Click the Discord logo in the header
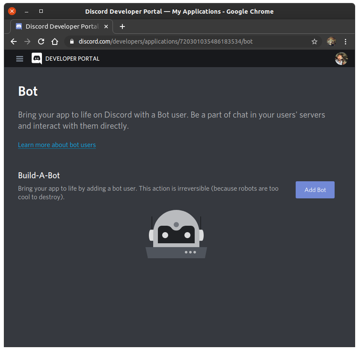The height and width of the screenshot is (351, 359). coord(37,59)
